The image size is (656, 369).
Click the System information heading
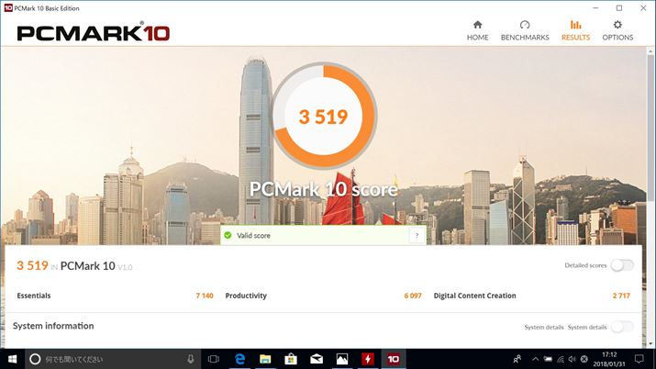point(53,326)
